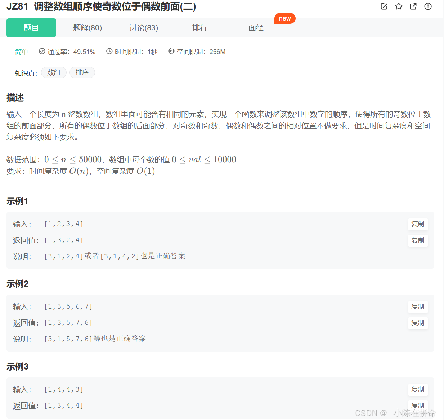444x420 pixels.
Task: Click the 通过率: 49.51% text
Action: coord(71,52)
